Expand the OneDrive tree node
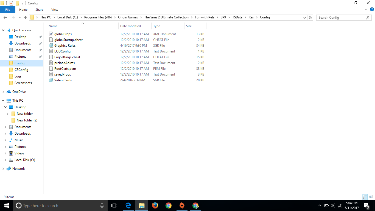The width and height of the screenshot is (375, 211). [3, 92]
